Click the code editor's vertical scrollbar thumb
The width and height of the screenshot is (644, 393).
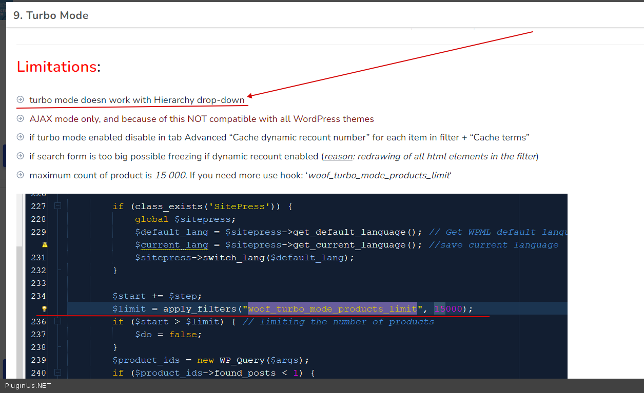pos(21,307)
